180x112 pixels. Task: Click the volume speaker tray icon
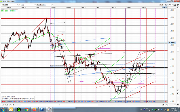(x=159, y=110)
